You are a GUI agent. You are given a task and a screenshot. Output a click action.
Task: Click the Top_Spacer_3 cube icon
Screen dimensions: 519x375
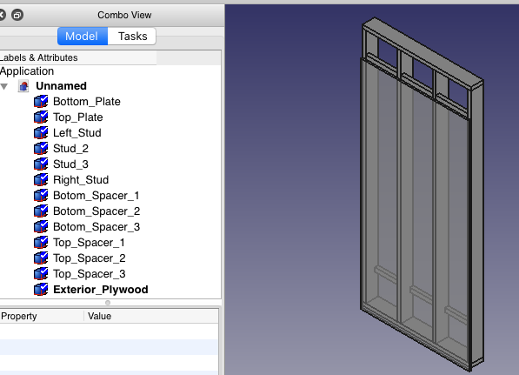coord(41,273)
